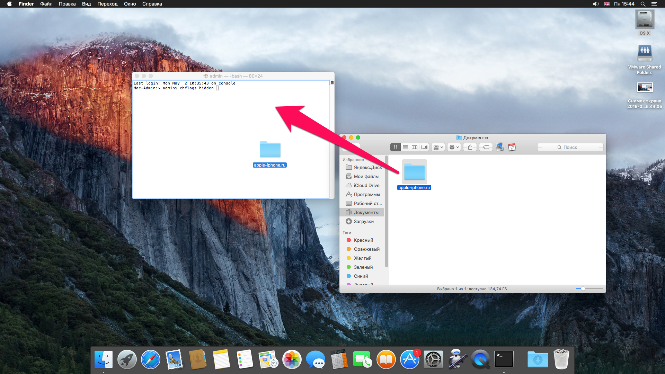Expand Мои файлы in Finder sidebar
Screen dimensions: 665x374
click(x=365, y=176)
